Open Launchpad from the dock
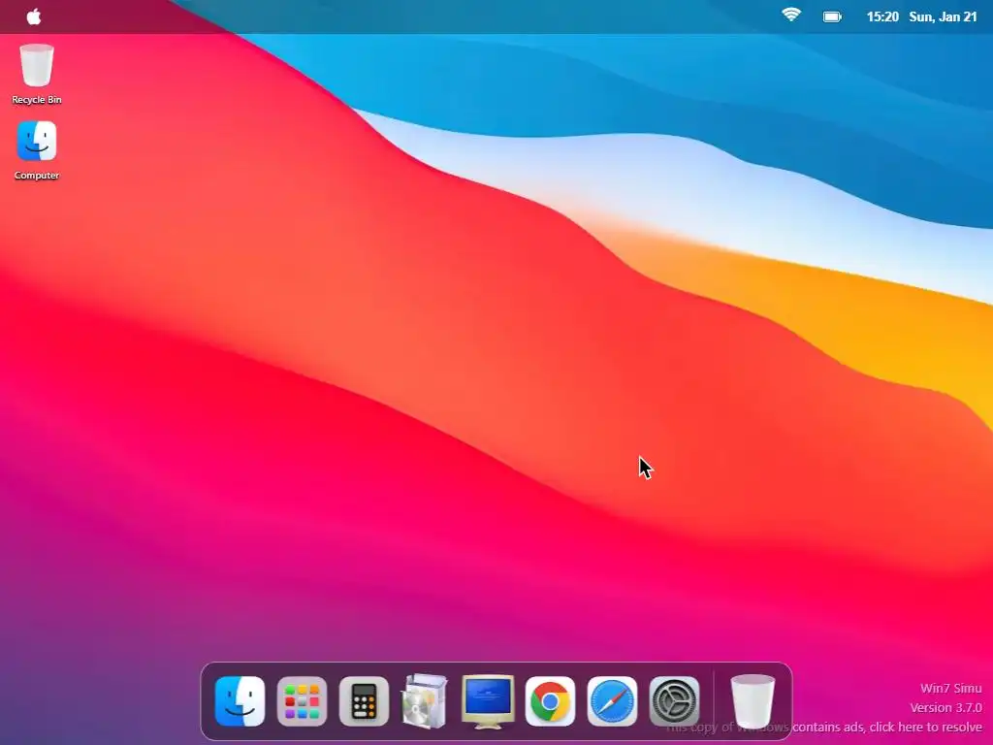993x745 pixels. [x=303, y=701]
